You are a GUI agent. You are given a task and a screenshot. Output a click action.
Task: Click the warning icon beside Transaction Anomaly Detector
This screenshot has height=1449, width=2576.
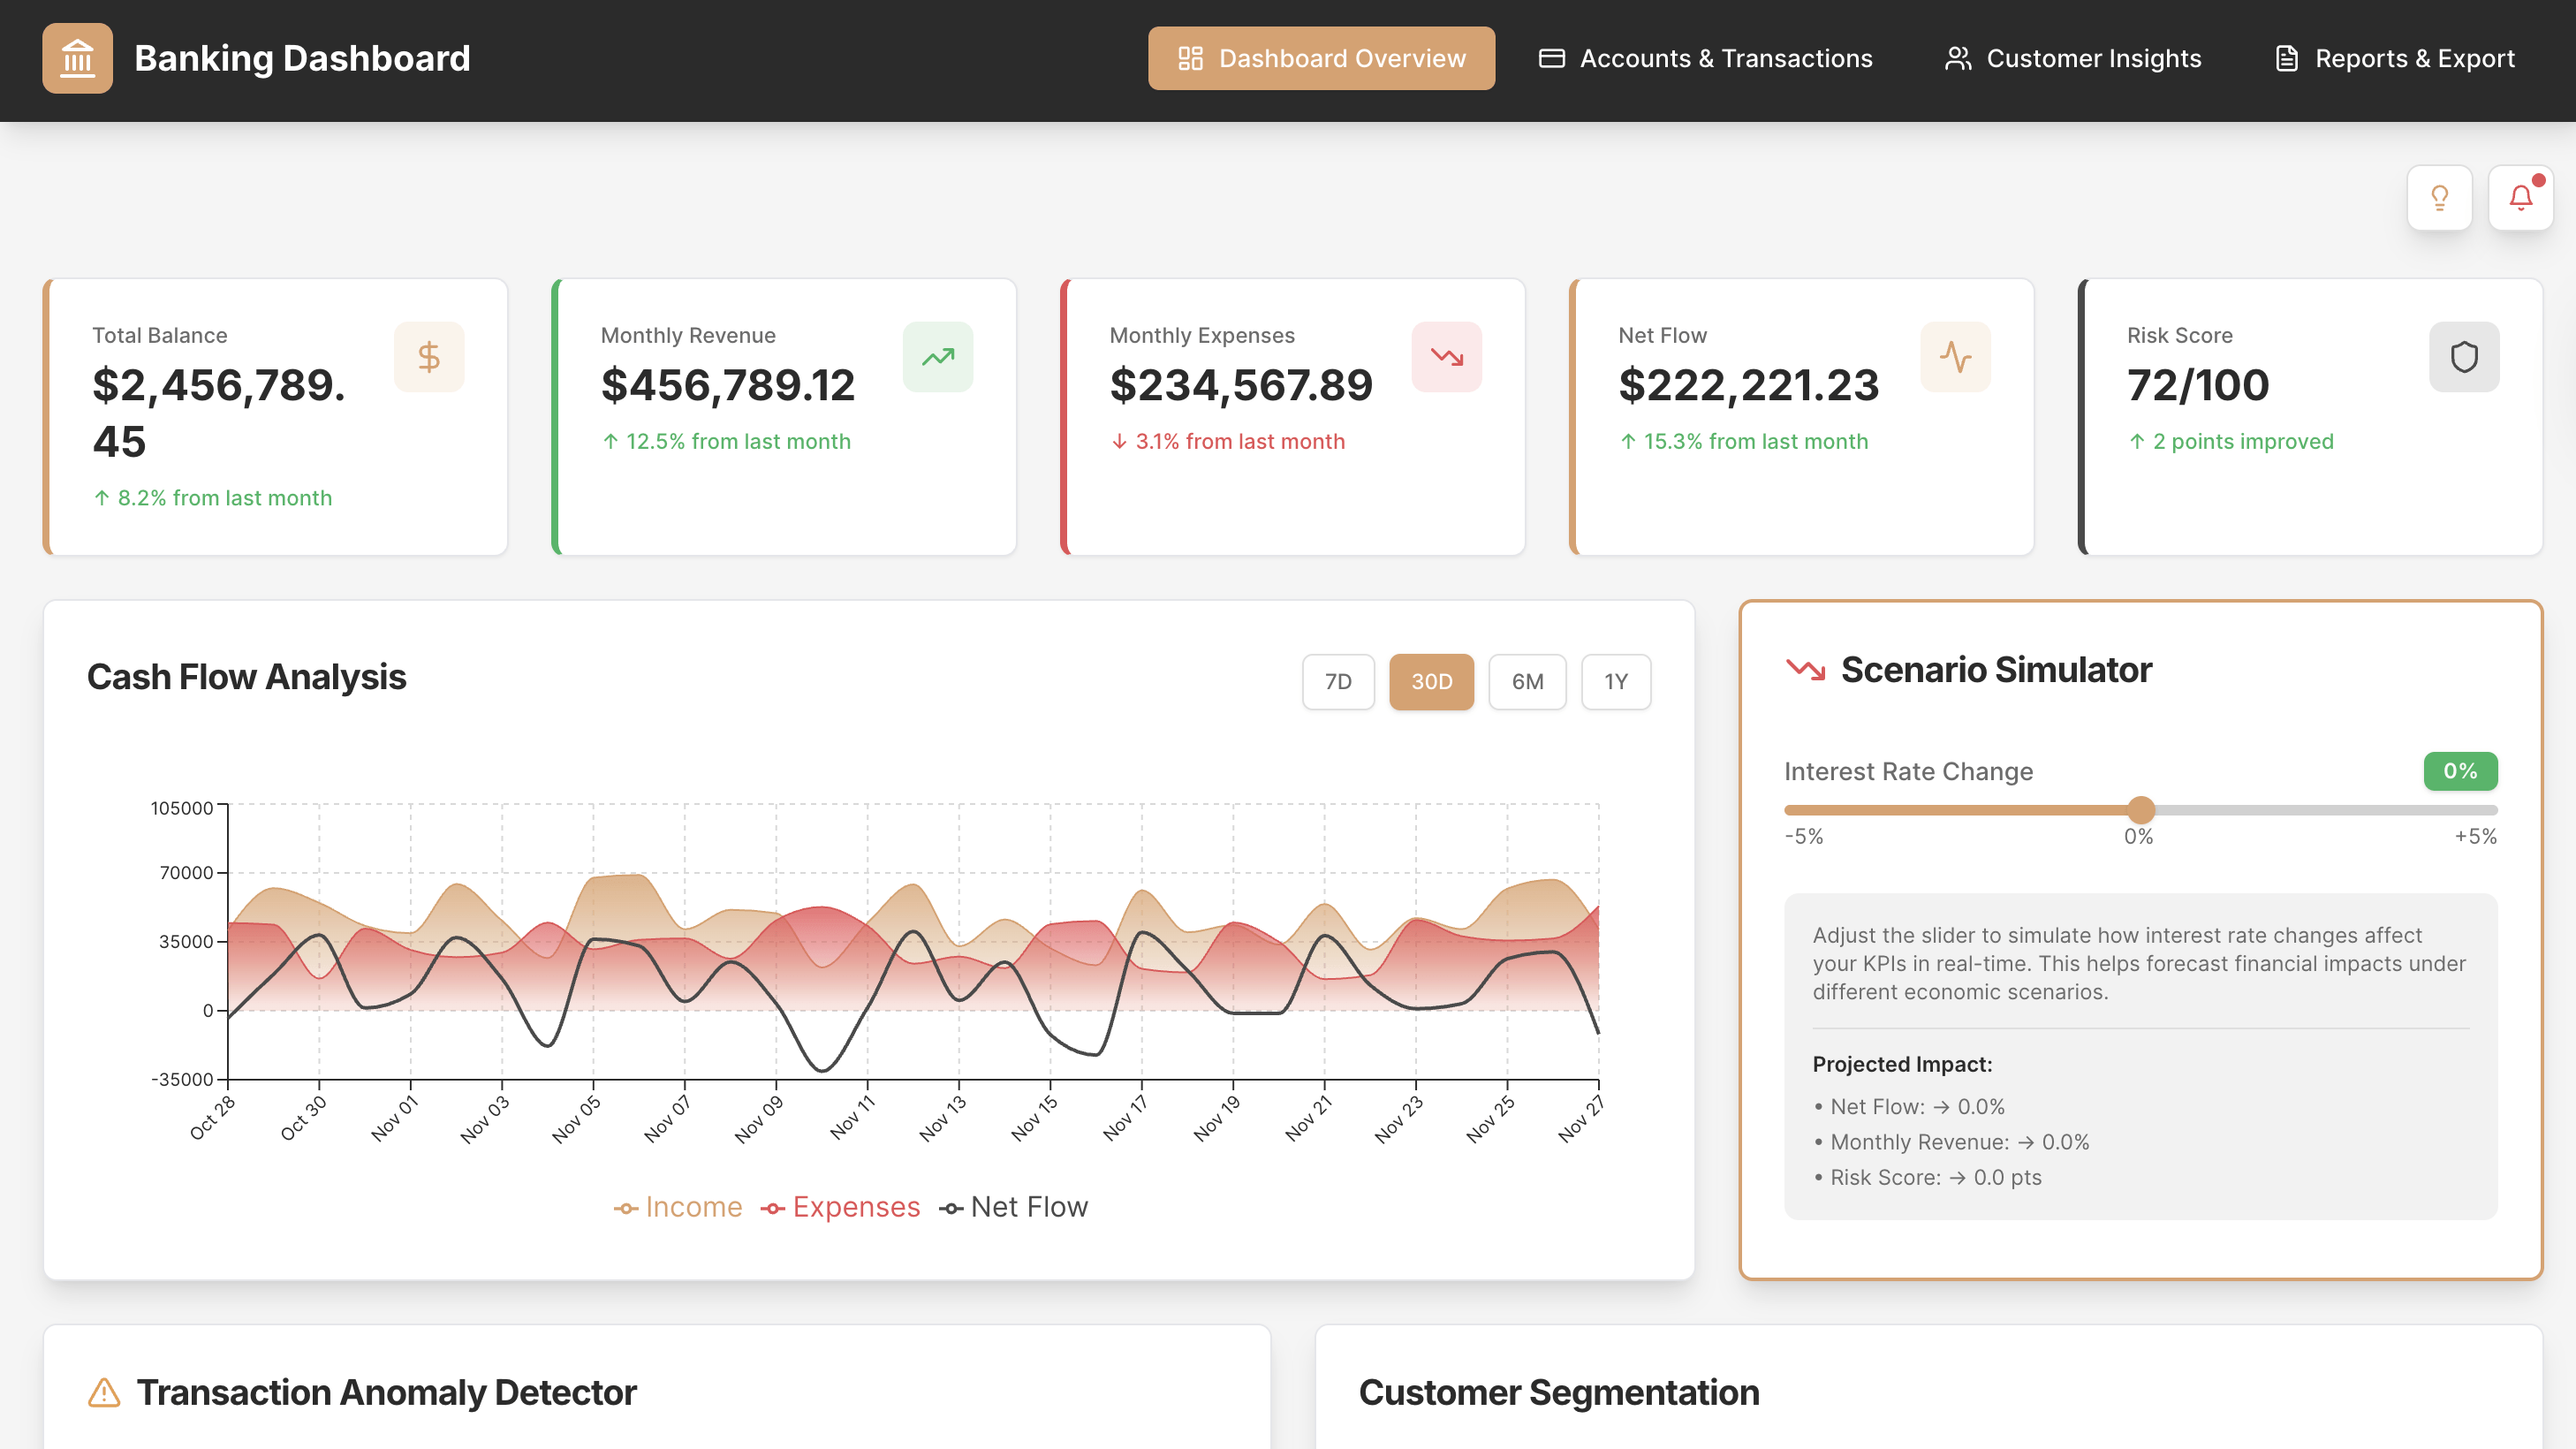pyautogui.click(x=103, y=1391)
